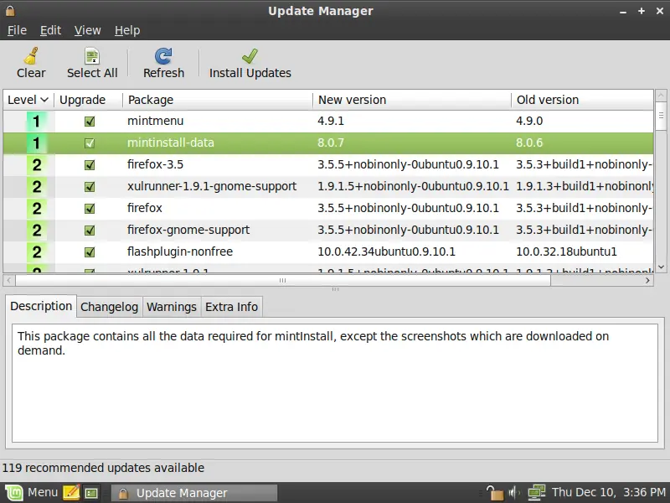Open the Linux Mint Menu logo icon
670x503 pixels.
[14, 493]
